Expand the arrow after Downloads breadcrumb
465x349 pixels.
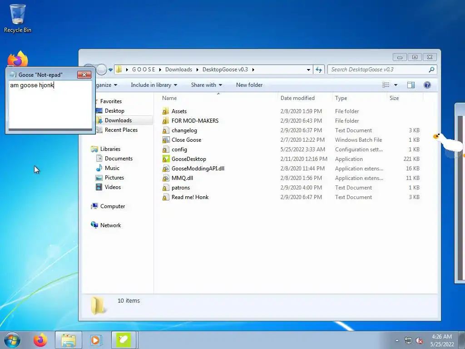[x=197, y=70]
